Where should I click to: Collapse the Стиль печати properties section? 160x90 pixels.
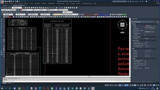coord(157,40)
